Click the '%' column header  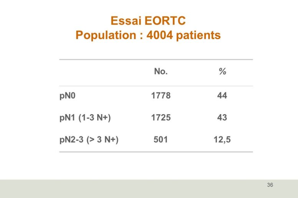[x=222, y=72]
